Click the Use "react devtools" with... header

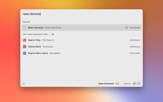[36, 34]
